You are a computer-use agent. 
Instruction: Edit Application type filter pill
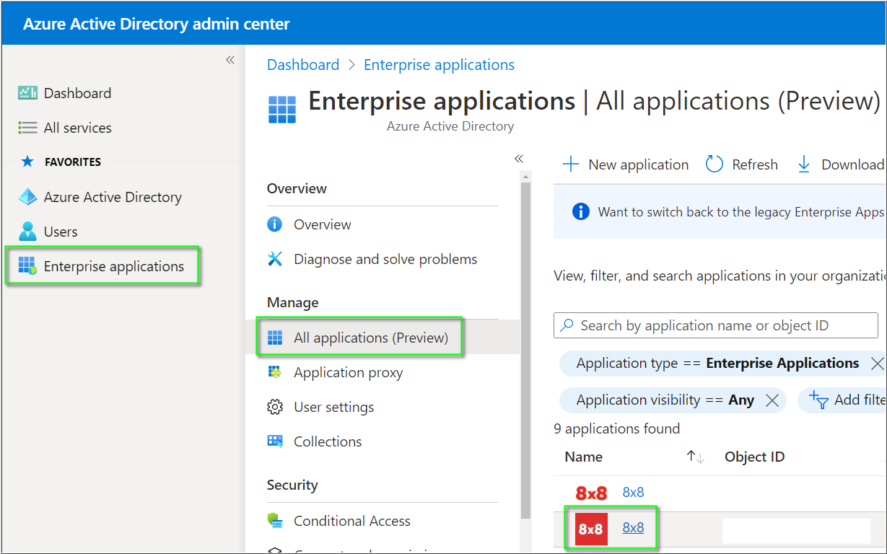pos(717,363)
